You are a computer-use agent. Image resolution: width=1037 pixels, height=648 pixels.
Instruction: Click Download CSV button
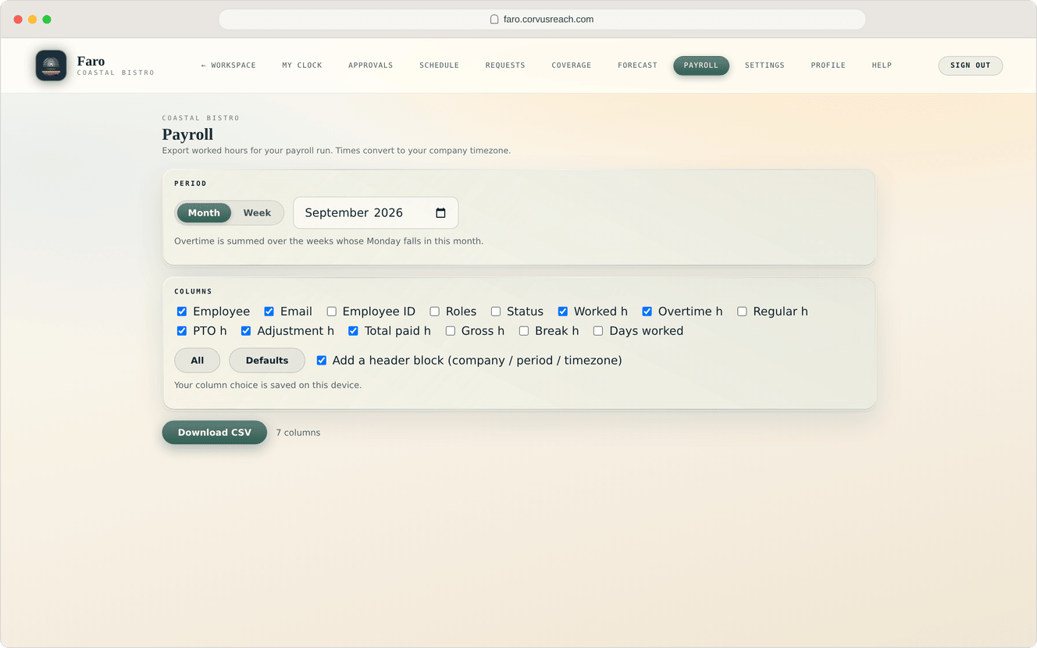215,433
